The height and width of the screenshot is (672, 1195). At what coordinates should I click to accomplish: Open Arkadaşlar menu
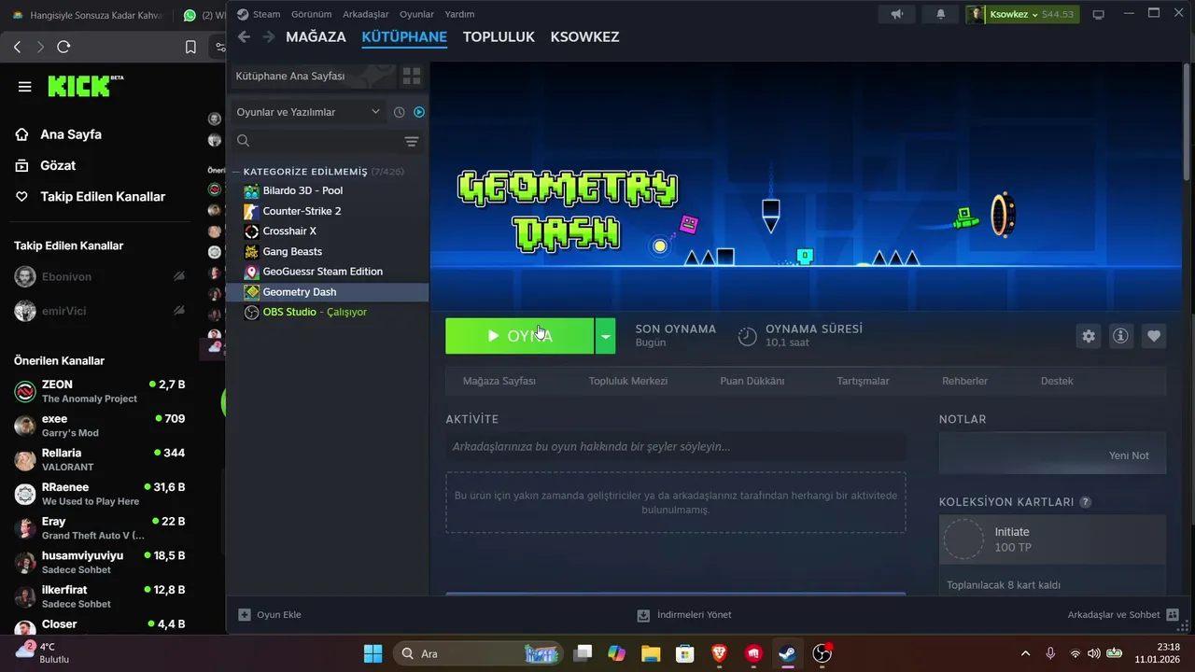pyautogui.click(x=365, y=14)
